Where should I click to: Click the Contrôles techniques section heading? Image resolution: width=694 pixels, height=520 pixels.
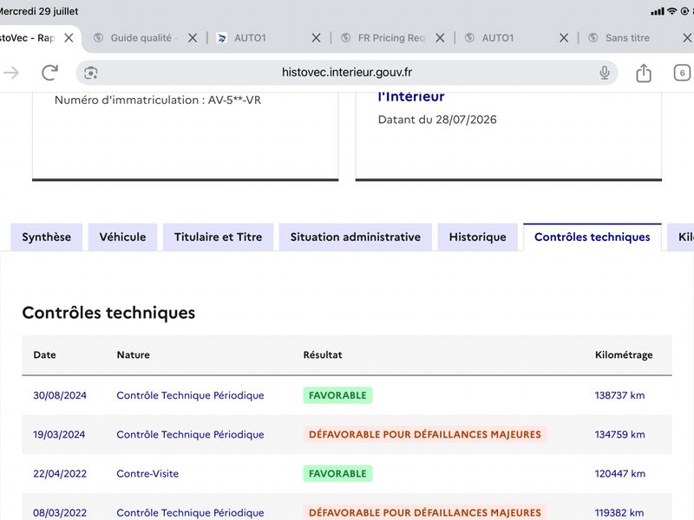pyautogui.click(x=108, y=313)
